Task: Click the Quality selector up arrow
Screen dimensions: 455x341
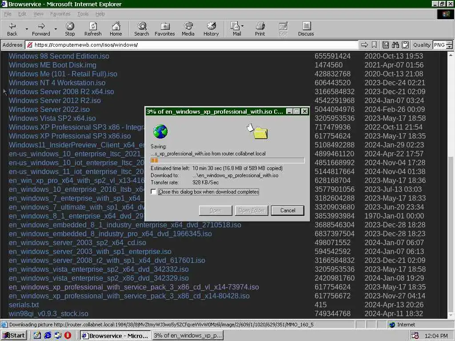Action: tap(450, 43)
